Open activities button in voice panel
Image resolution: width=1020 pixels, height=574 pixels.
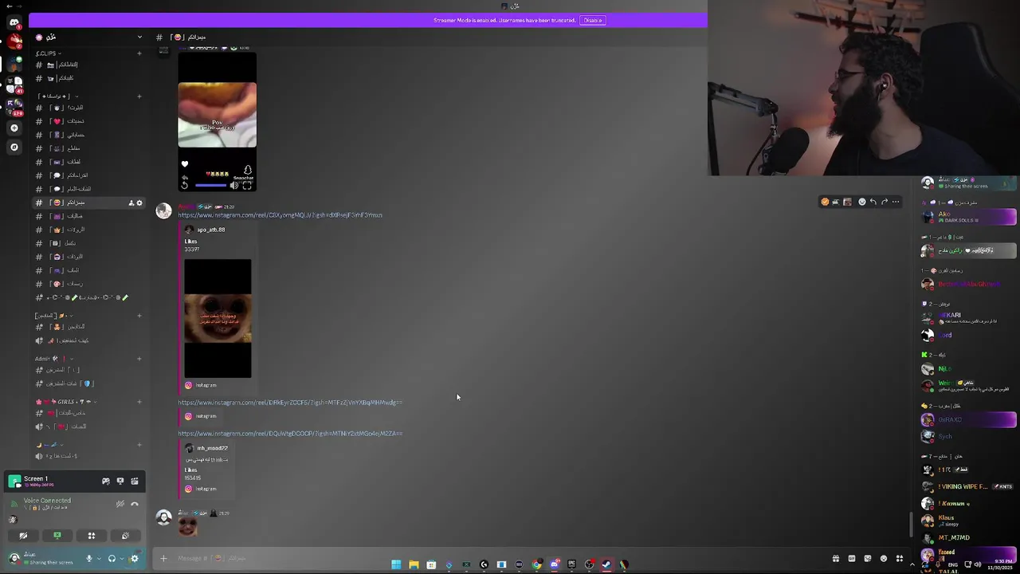[92, 536]
